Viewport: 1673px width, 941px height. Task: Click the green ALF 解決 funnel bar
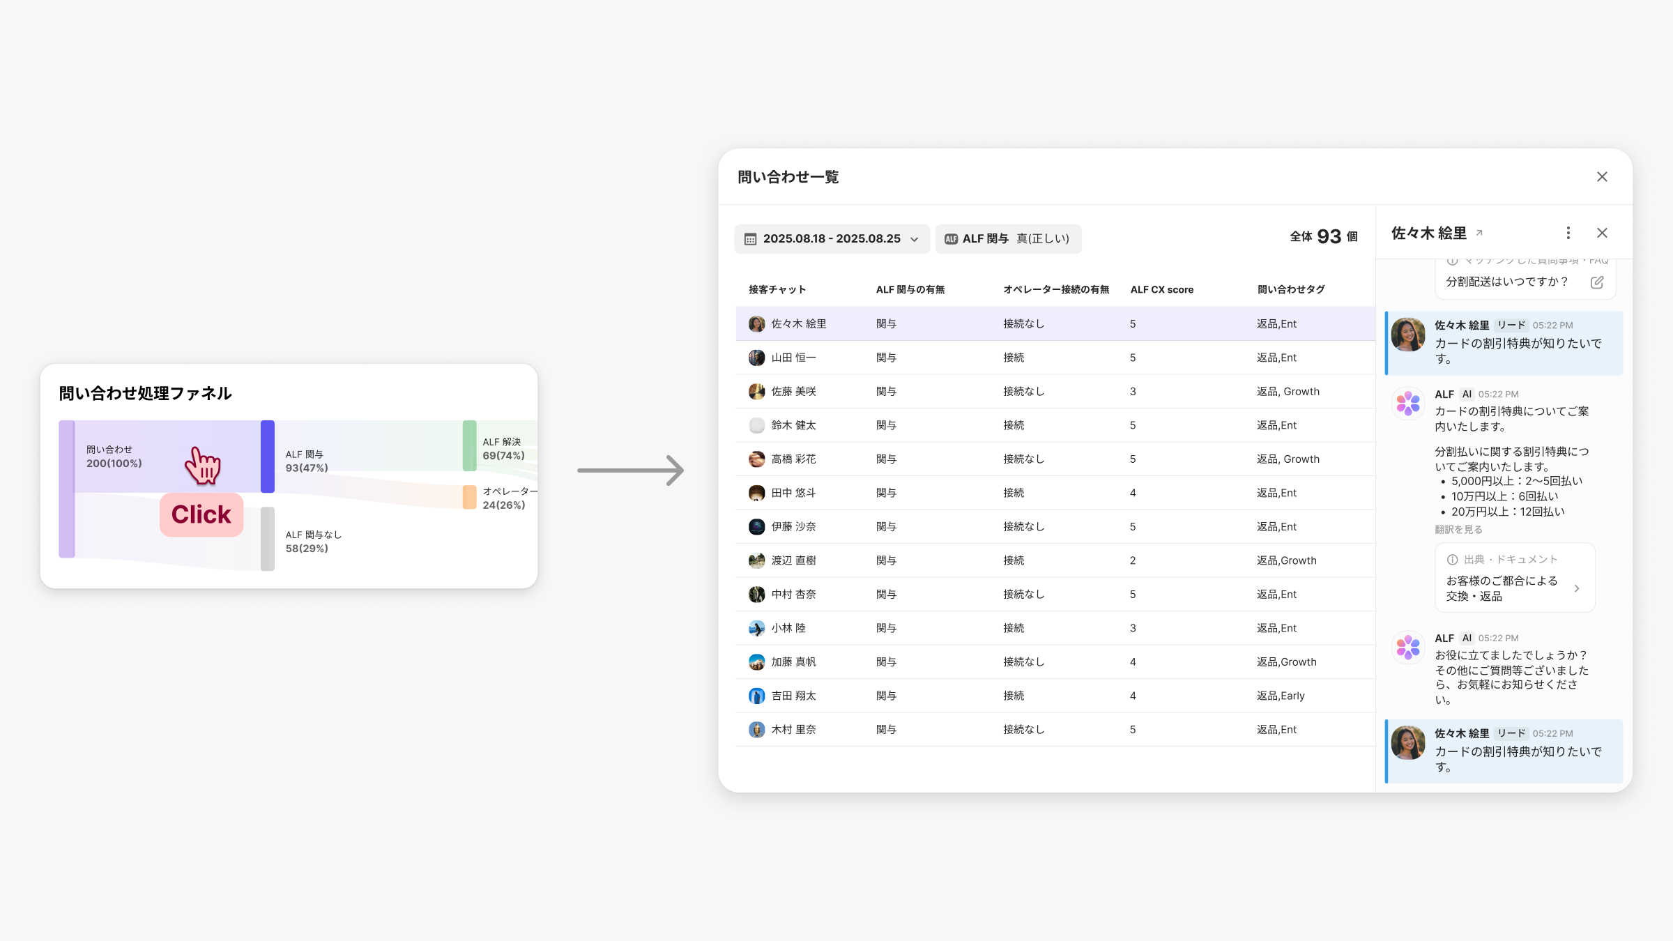point(469,446)
